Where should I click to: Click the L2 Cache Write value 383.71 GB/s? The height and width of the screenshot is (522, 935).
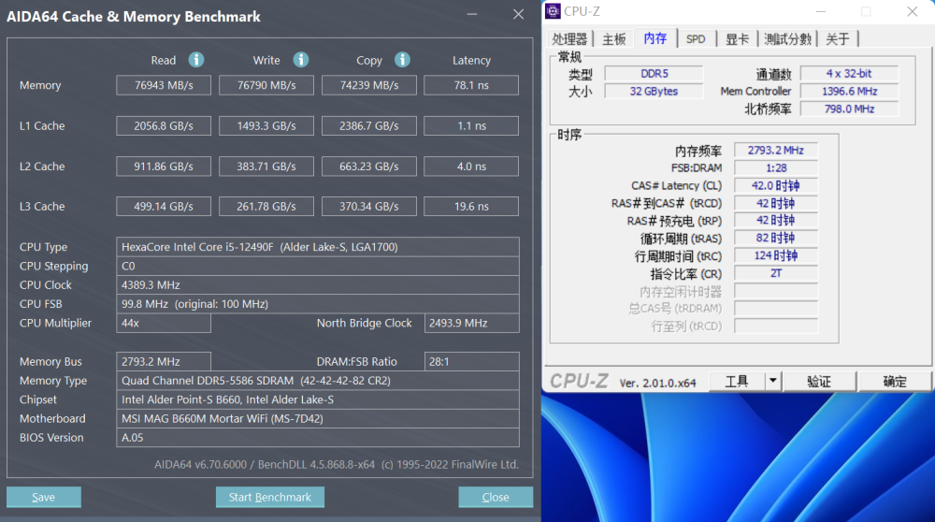[266, 167]
